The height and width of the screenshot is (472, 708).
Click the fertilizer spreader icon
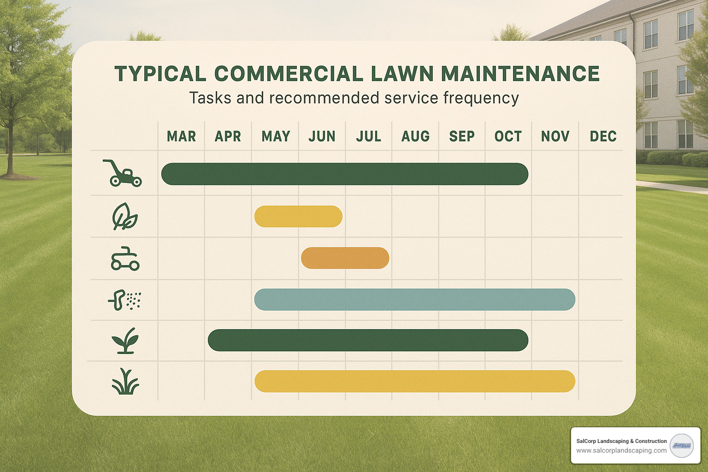tap(124, 300)
